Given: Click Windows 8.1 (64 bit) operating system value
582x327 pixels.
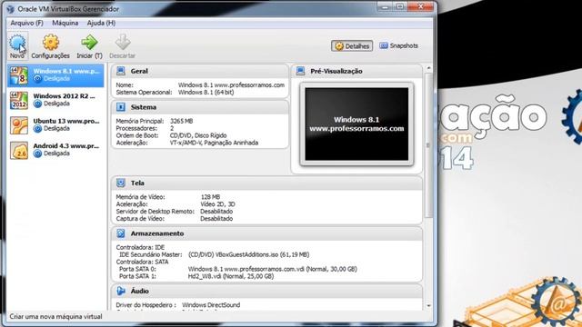Looking at the screenshot, I should click(206, 93).
